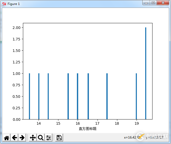
Task: Click the y-axis tick label 0.25
Action: (16, 108)
